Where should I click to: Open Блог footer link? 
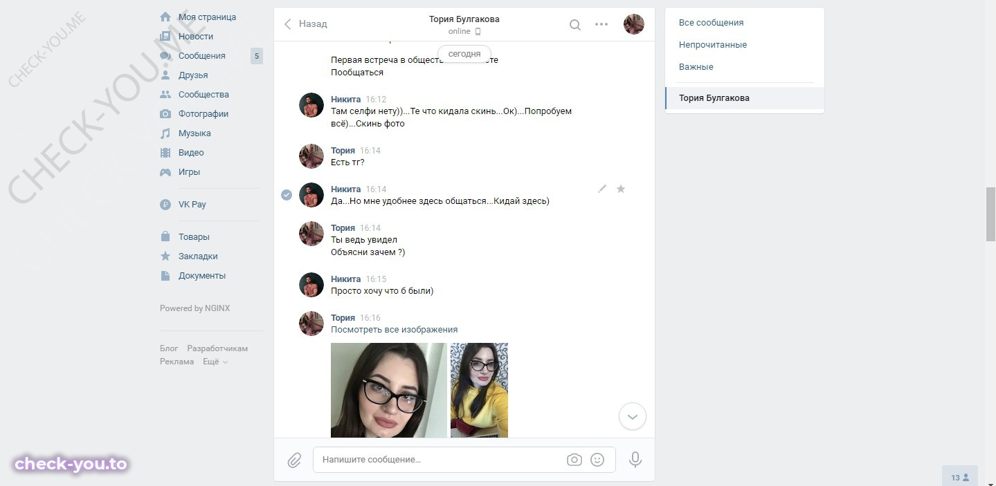tap(169, 348)
